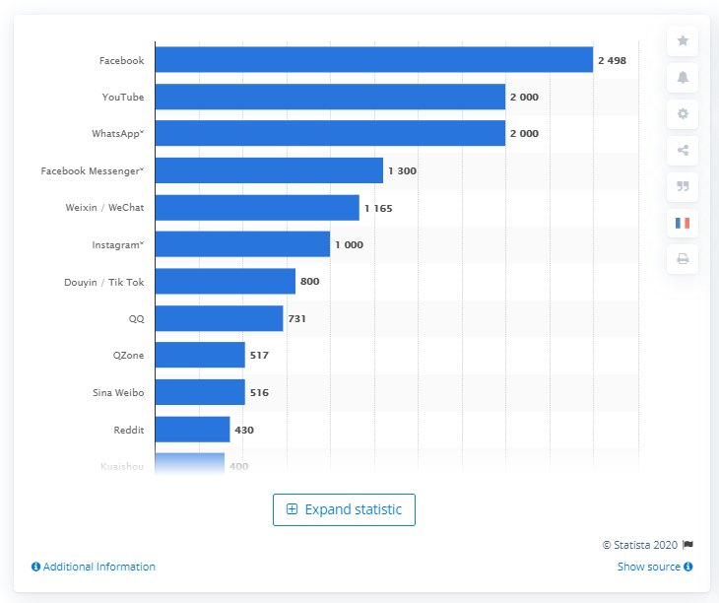
Task: Click the 'QZone' axis label
Action: 128,356
